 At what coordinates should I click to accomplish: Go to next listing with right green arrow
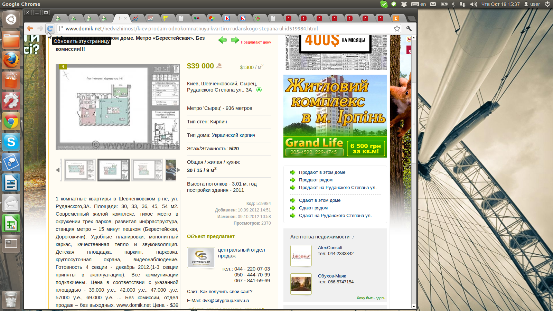click(x=235, y=40)
